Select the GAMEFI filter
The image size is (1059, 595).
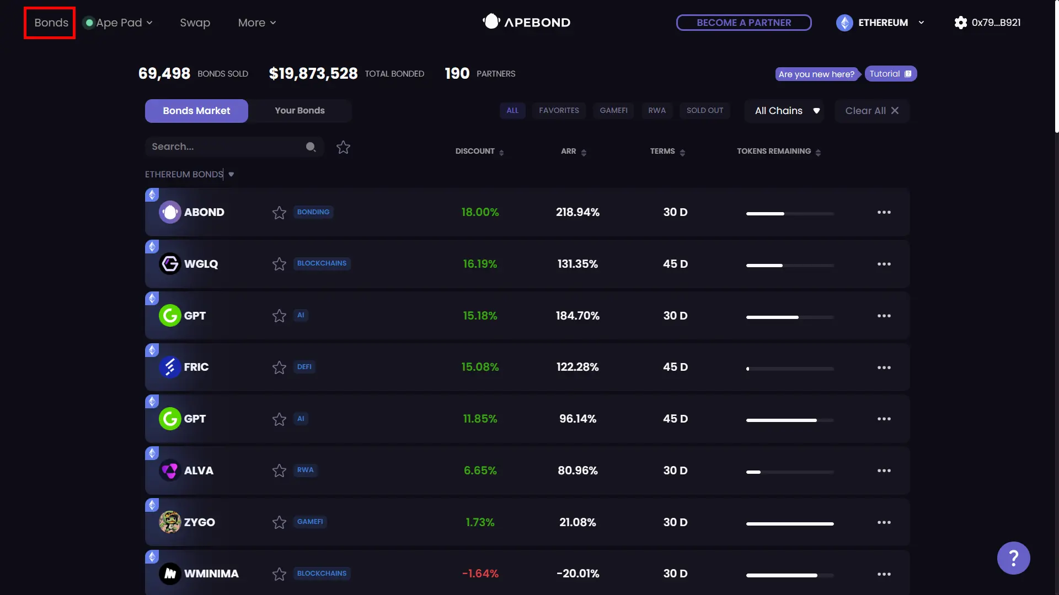pos(613,111)
